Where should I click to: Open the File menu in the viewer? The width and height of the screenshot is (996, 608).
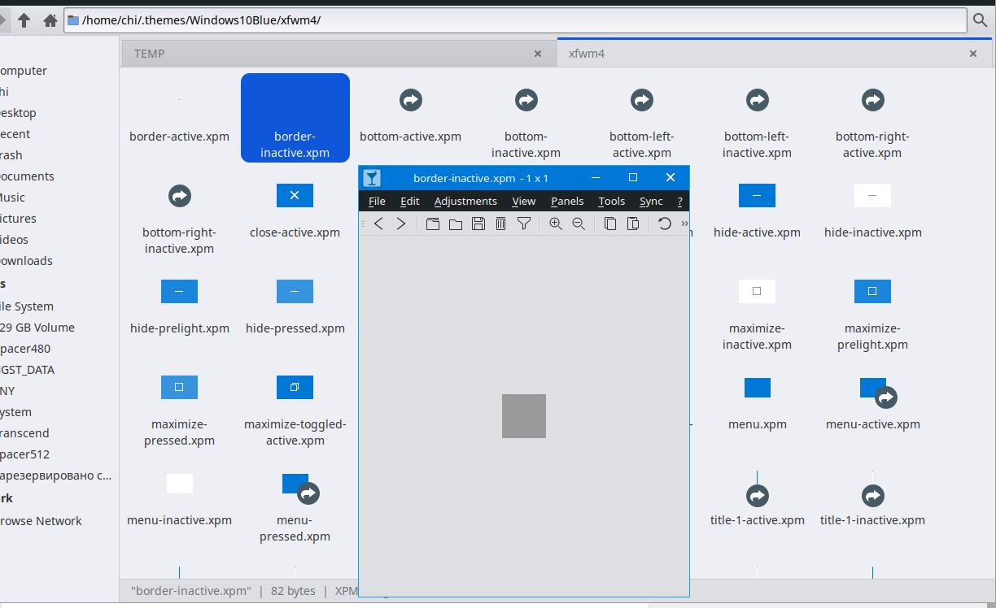377,201
